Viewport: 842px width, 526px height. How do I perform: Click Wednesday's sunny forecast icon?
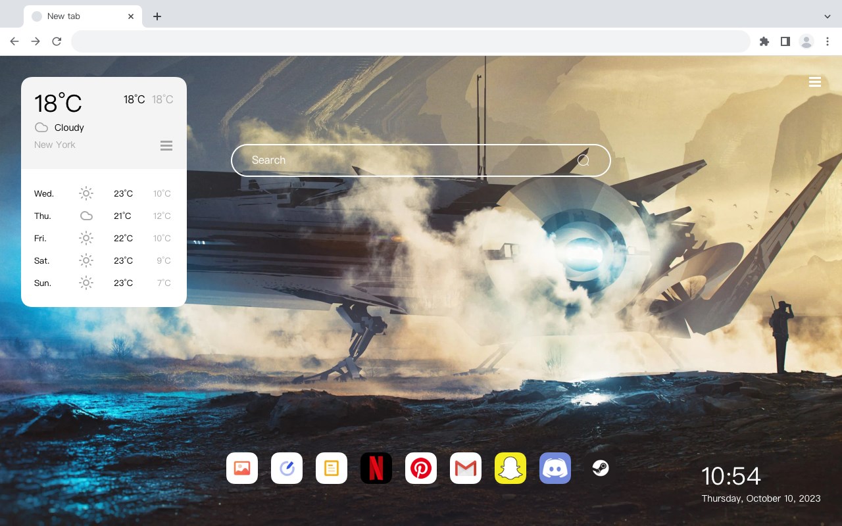86,193
